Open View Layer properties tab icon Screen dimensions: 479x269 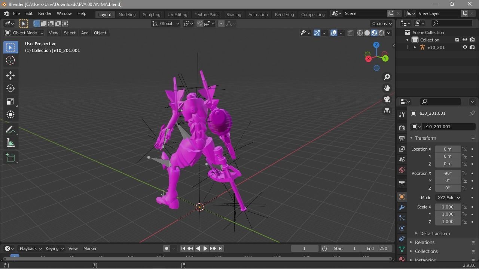[x=402, y=149]
